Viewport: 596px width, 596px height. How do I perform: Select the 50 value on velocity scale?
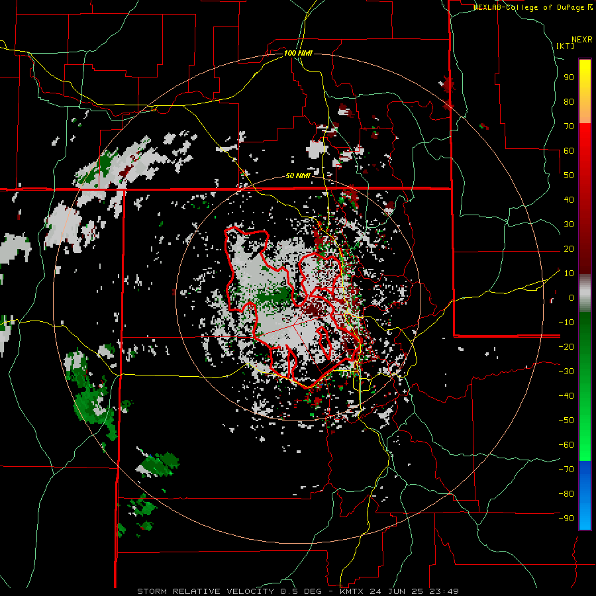(x=569, y=175)
